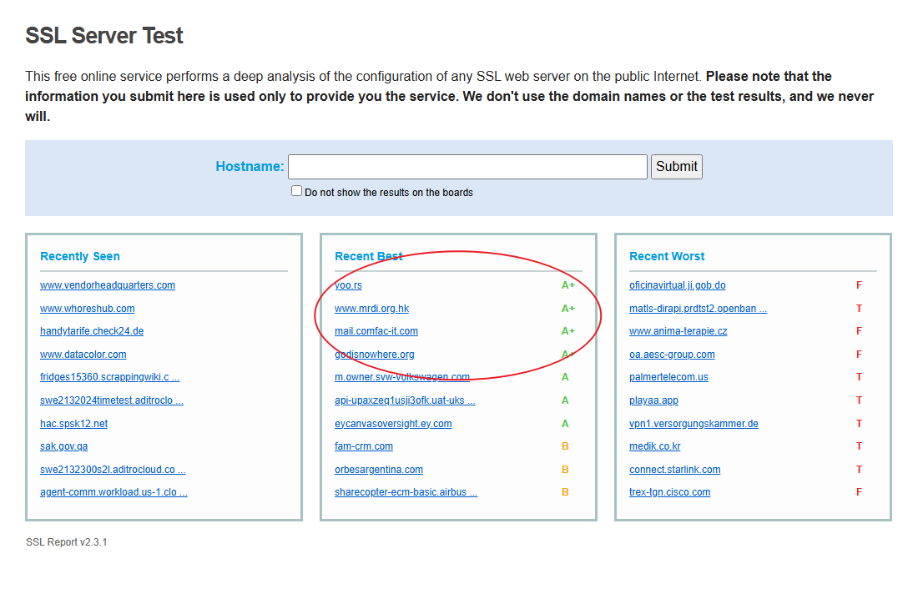Open the fam-crm.com link
The image size is (918, 589).
tap(364, 446)
